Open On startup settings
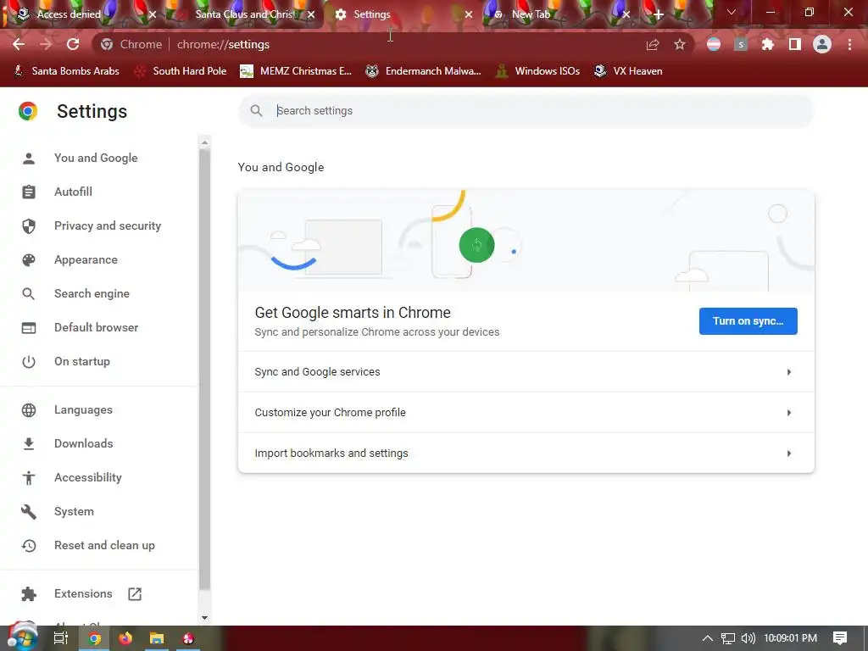Image resolution: width=868 pixels, height=651 pixels. [82, 361]
